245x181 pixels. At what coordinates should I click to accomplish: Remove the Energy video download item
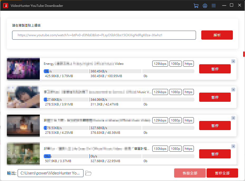[x=233, y=61]
